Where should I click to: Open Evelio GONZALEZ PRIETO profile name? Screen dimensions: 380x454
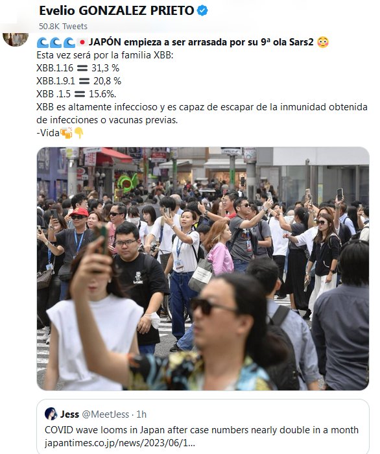[116, 11]
